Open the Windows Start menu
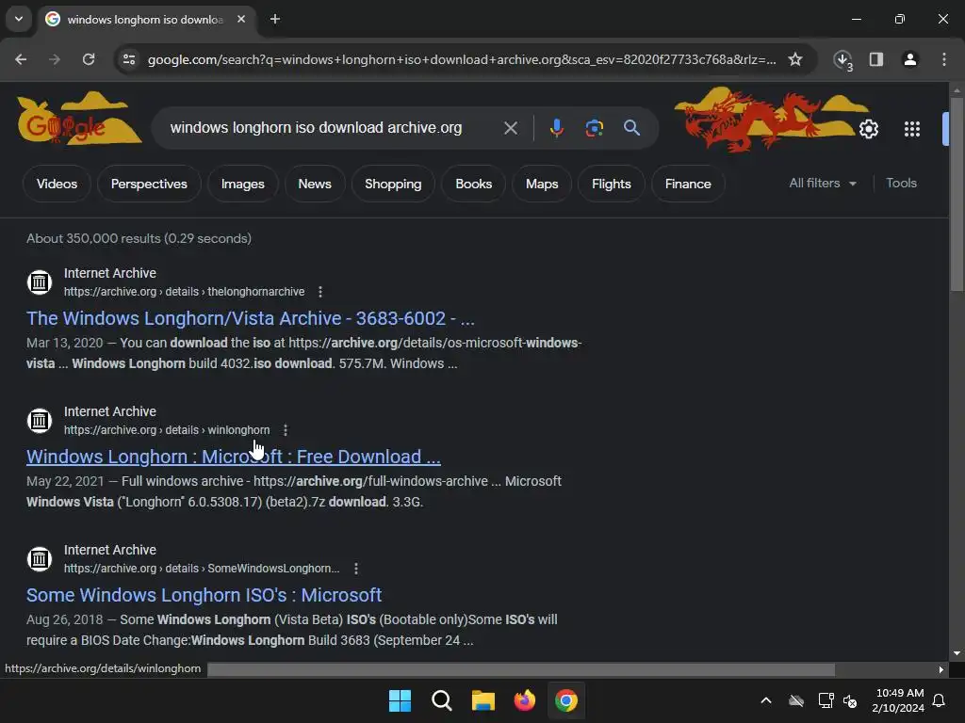Image resolution: width=965 pixels, height=723 pixels. click(400, 700)
